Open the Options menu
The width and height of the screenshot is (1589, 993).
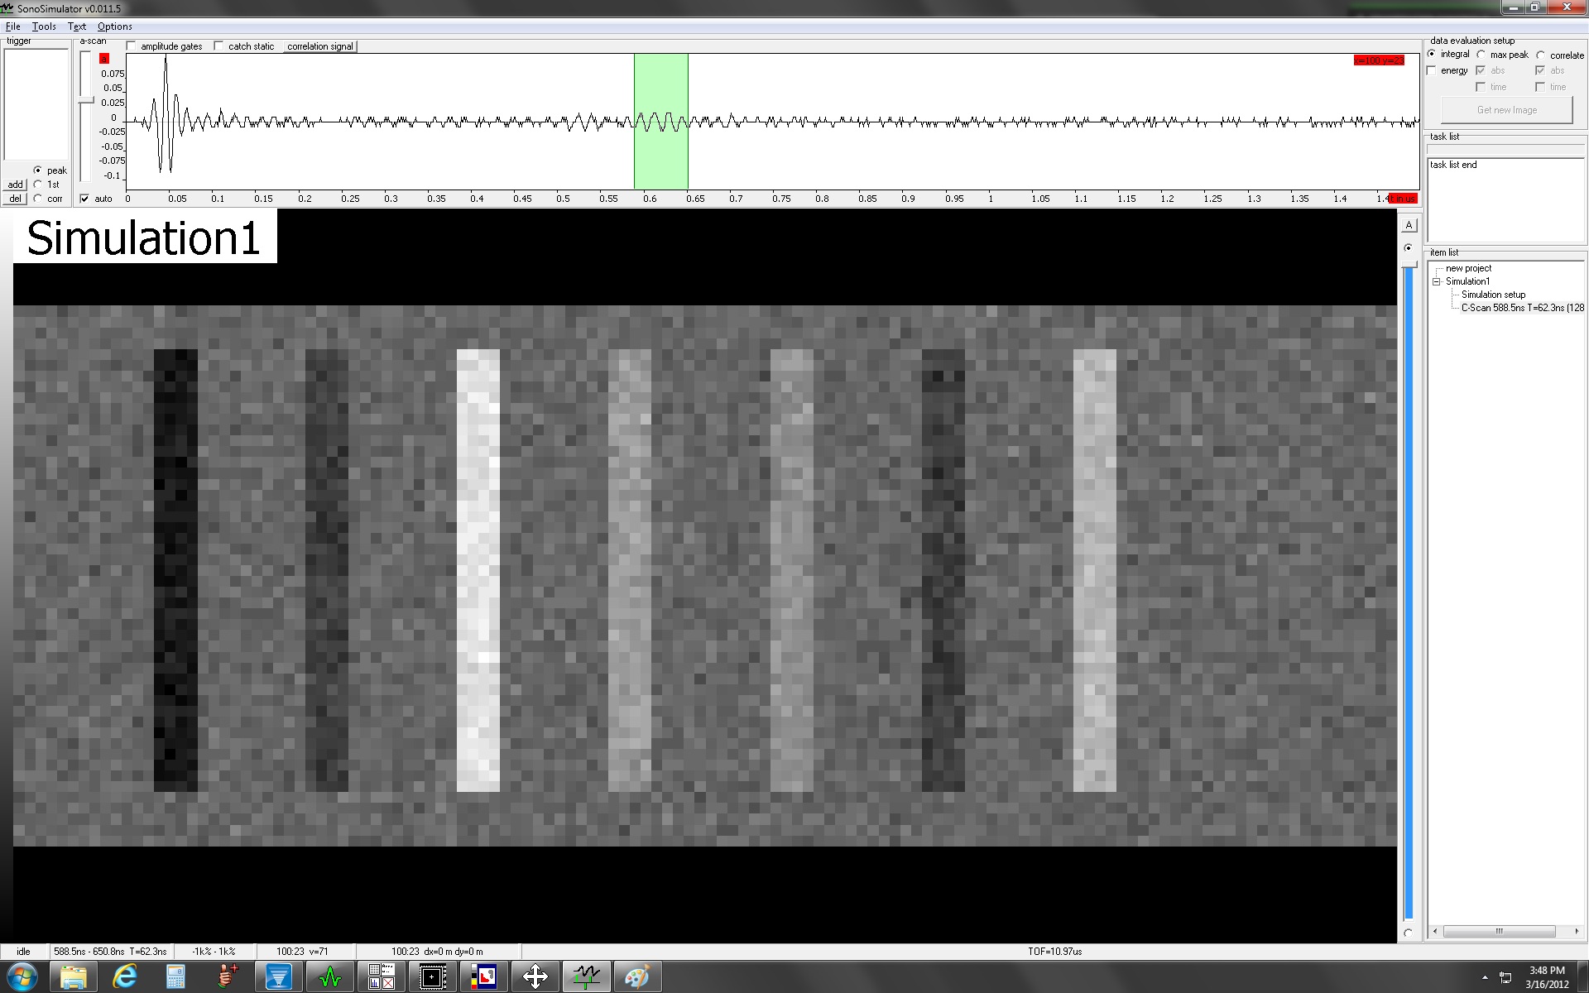tap(114, 26)
